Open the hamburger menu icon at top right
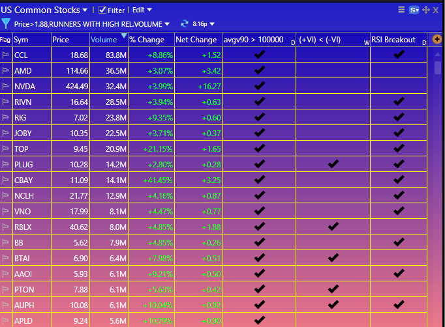Viewport: 445px width, 327px height. 401,10
